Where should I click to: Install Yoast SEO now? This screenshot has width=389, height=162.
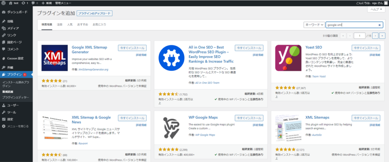click(x=366, y=48)
